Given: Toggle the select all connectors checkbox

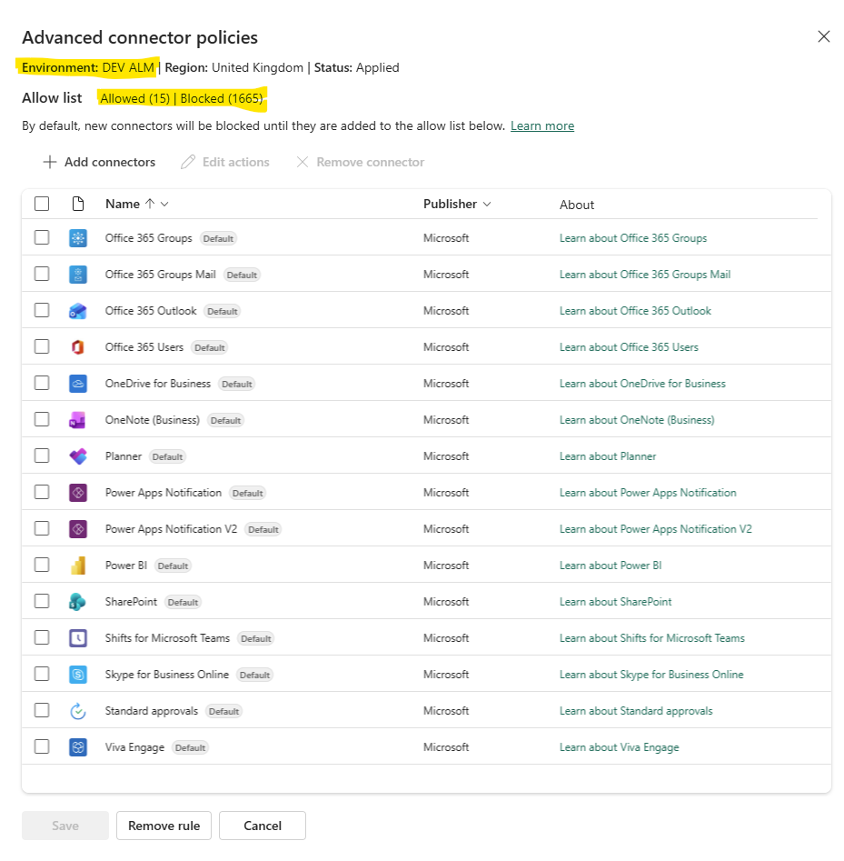Looking at the screenshot, I should pos(42,204).
